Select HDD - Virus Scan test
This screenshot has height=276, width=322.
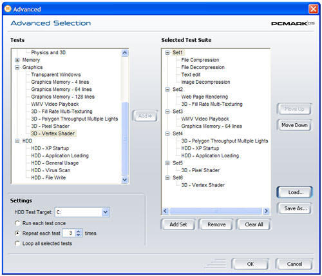coord(51,170)
